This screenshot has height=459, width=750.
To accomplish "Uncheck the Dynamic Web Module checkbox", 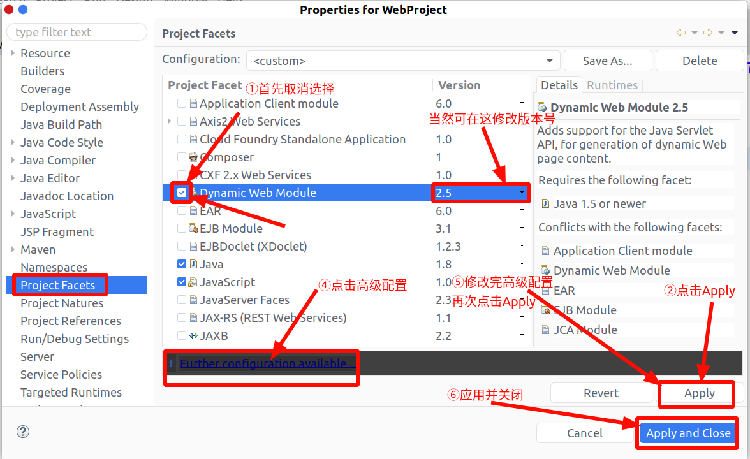I will 182,193.
